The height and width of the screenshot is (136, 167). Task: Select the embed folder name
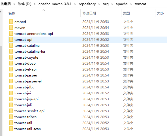tap(20, 22)
